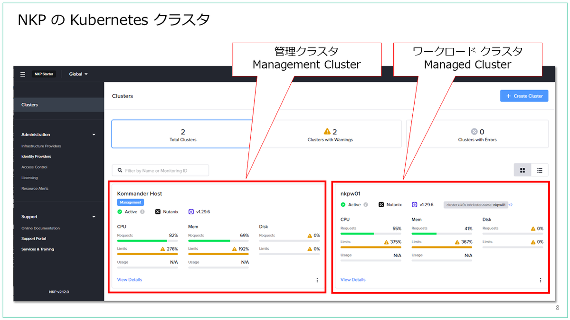Open nkpw01 more options menu
Screen dimensions: 570x320
click(x=540, y=280)
